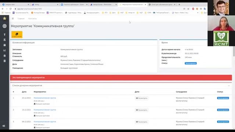Open 'Коммуникативная группа' event dated 09.12.2021
Image resolution: width=235 pixels, height=132 pixels.
pos(45,122)
